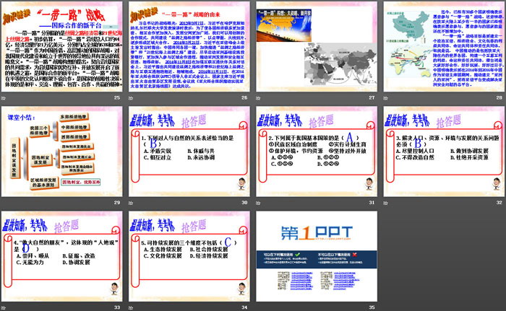Viewport: 506px width, 311px height.
Task: Select slide 29 class summary diagram thumbnail
Action: 62,152
